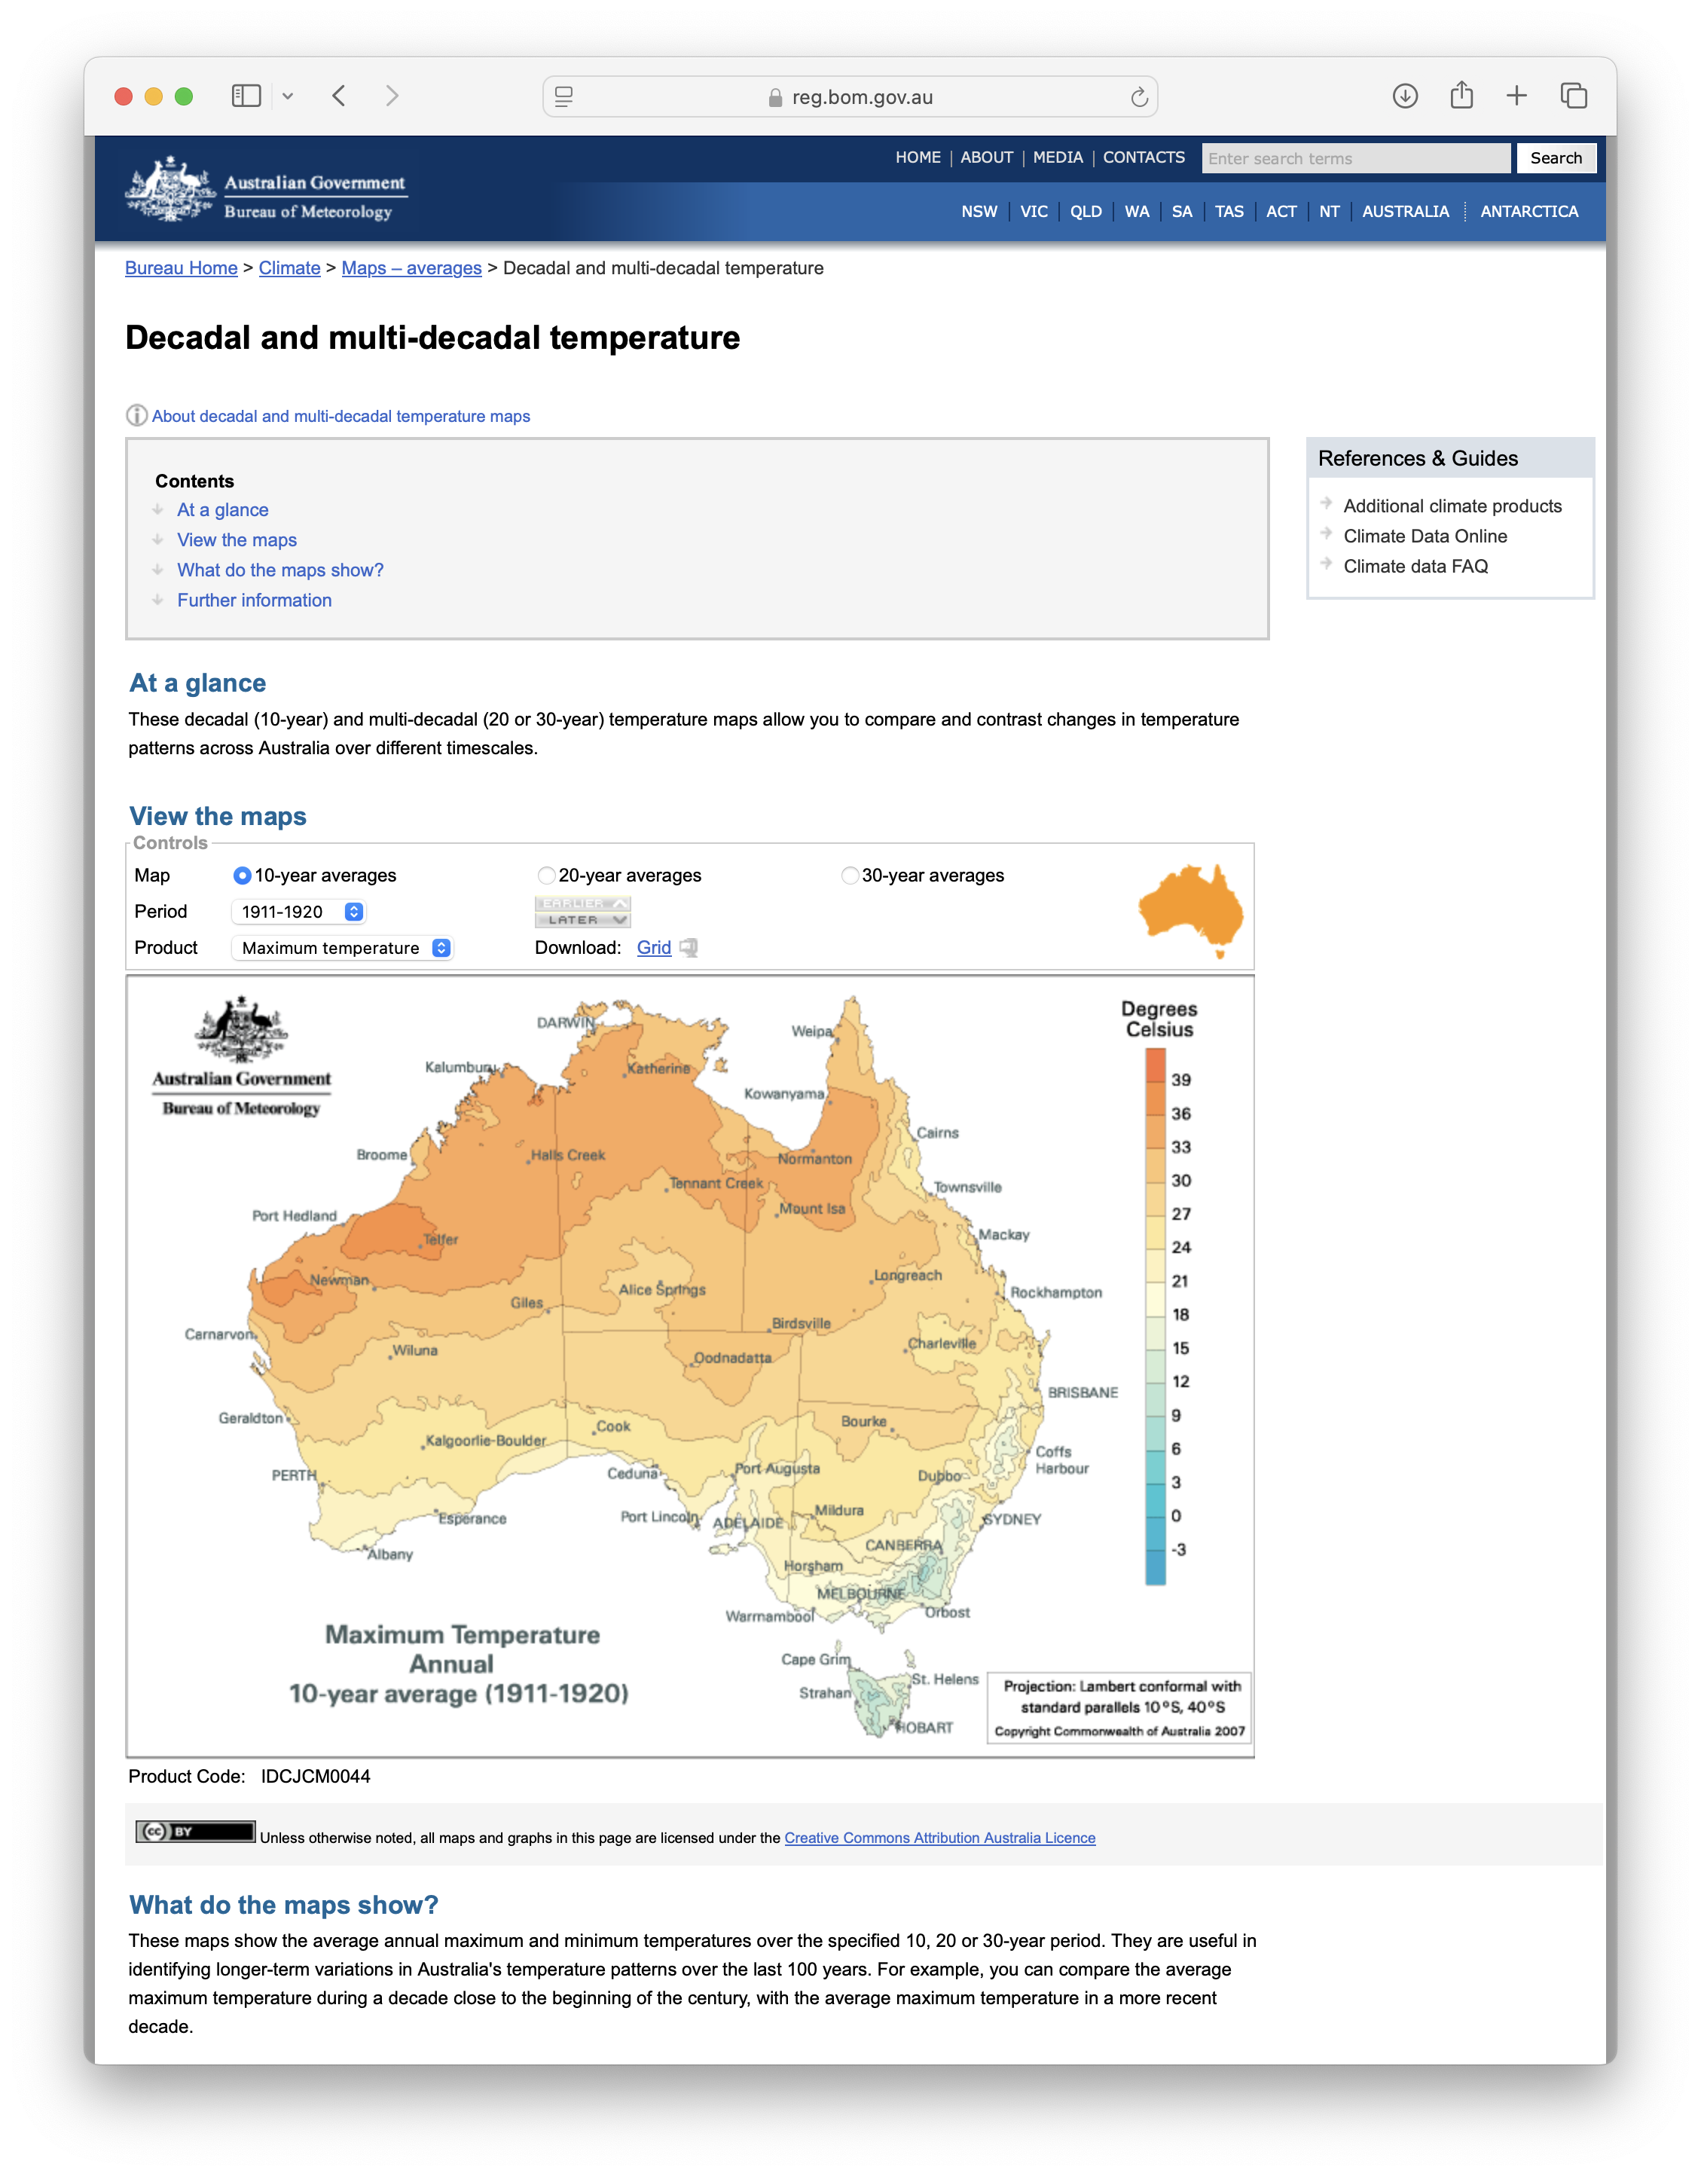Open the QLD state menu item
This screenshot has width=1701, height=2176.
1086,211
